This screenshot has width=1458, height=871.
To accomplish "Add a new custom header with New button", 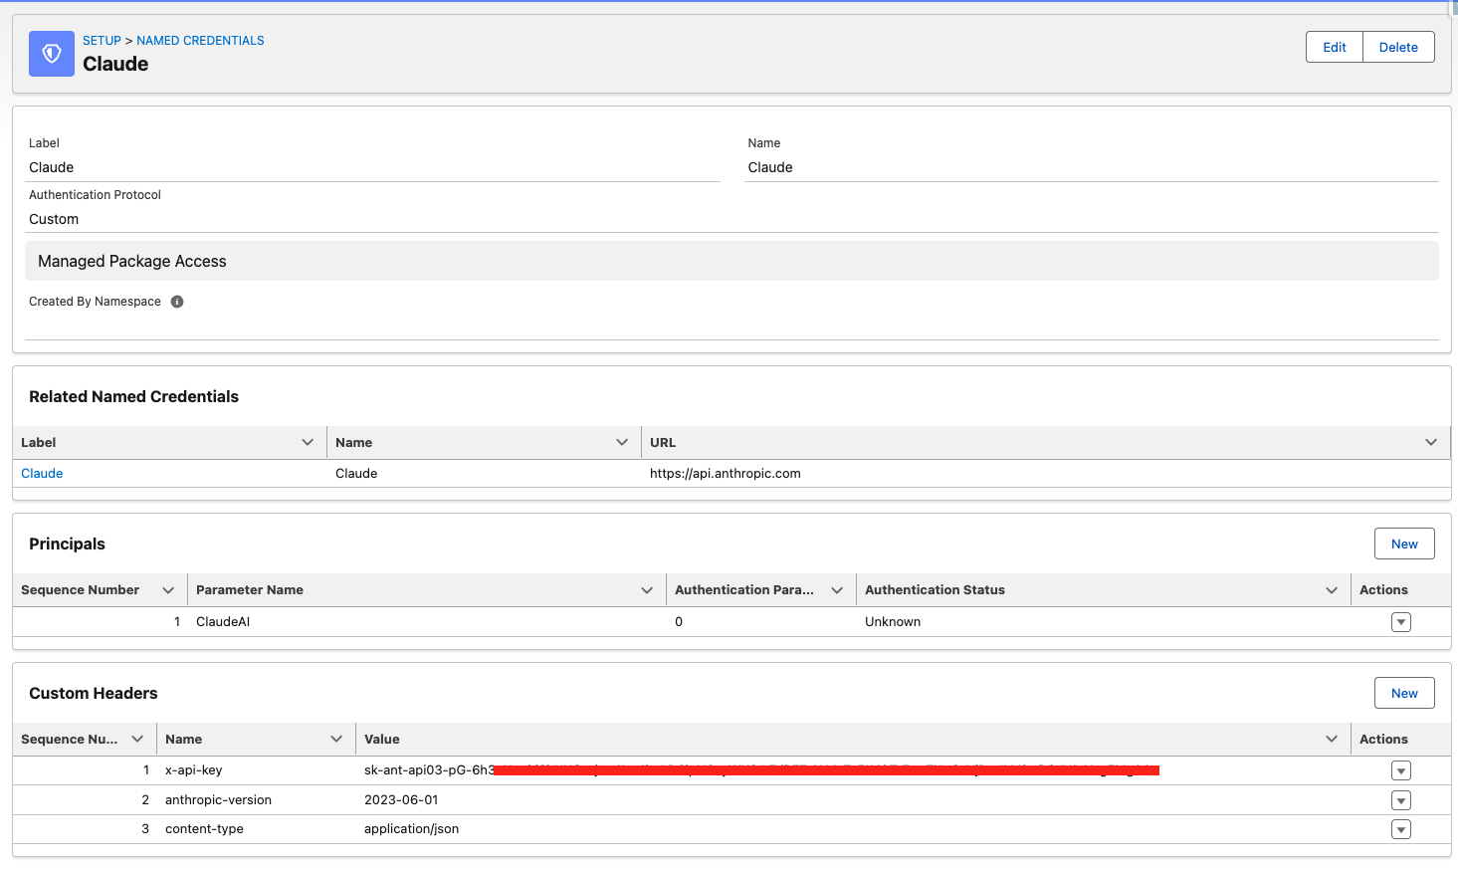I will click(1404, 693).
